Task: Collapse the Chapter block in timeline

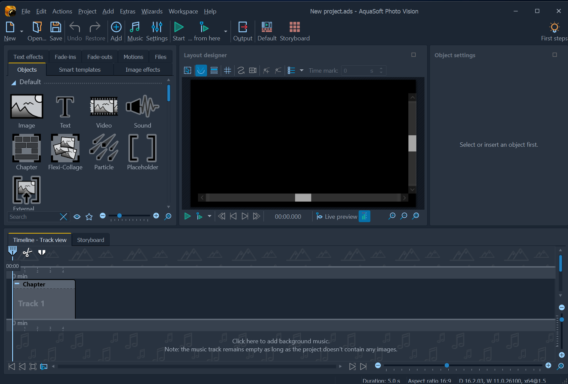Action: tap(17, 284)
